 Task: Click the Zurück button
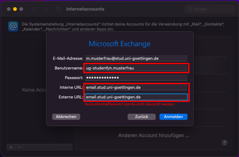142,117
